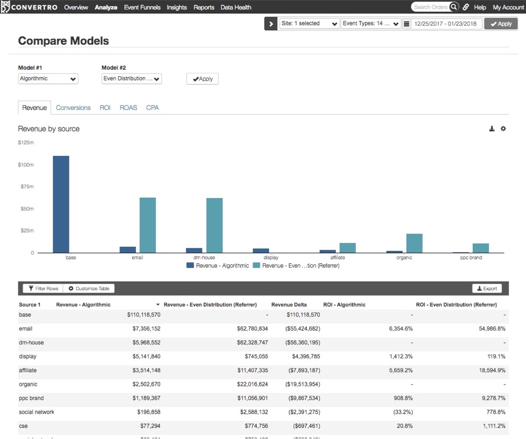Toggle sort arrow on Revenue - Algorithmic column
The height and width of the screenshot is (439, 526).
(158, 305)
